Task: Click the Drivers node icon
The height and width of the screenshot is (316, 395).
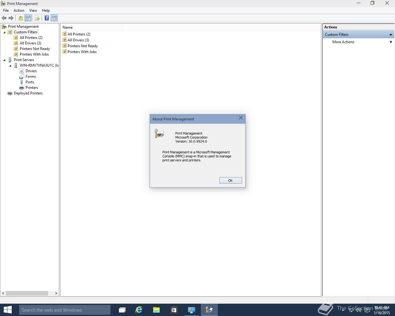Action: (22, 71)
